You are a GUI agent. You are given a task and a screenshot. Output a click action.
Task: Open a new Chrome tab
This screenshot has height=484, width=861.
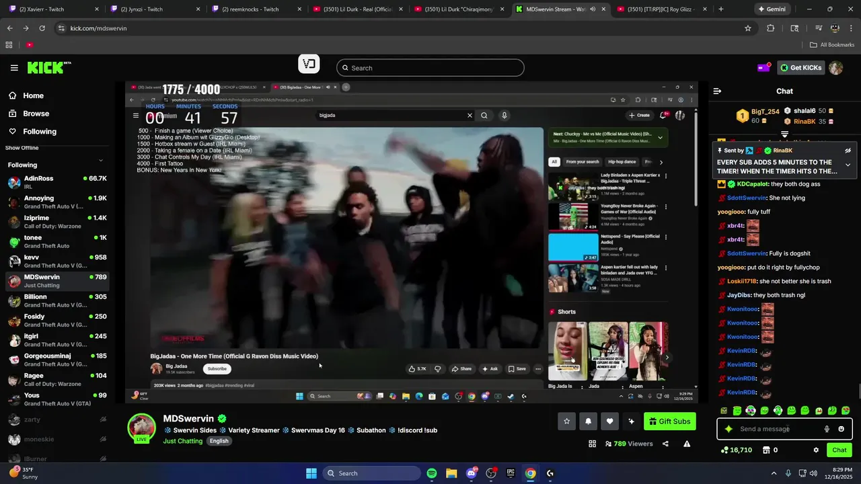[x=720, y=9]
